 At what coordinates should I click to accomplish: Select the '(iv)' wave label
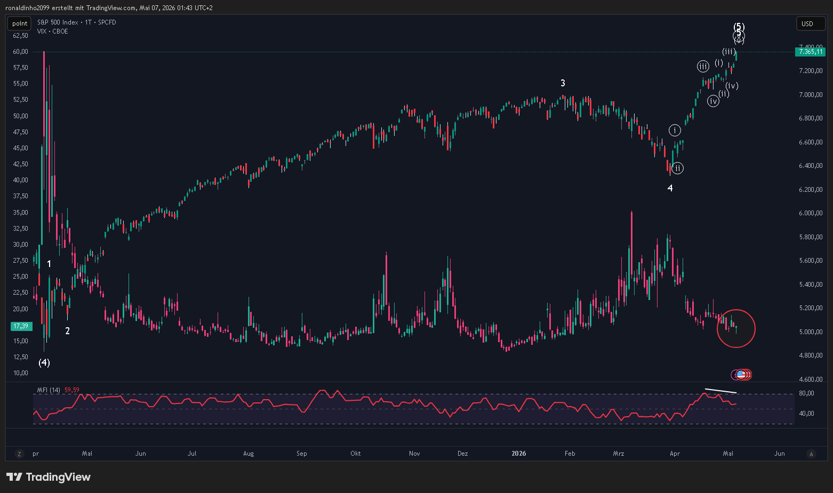pyautogui.click(x=732, y=86)
